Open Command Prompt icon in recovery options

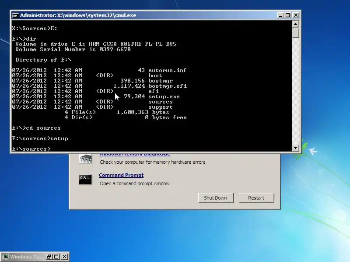(x=85, y=179)
